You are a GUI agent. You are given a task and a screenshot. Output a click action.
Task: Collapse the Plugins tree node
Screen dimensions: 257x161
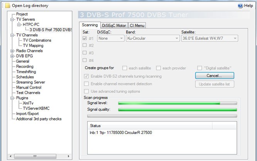(x=12, y=98)
